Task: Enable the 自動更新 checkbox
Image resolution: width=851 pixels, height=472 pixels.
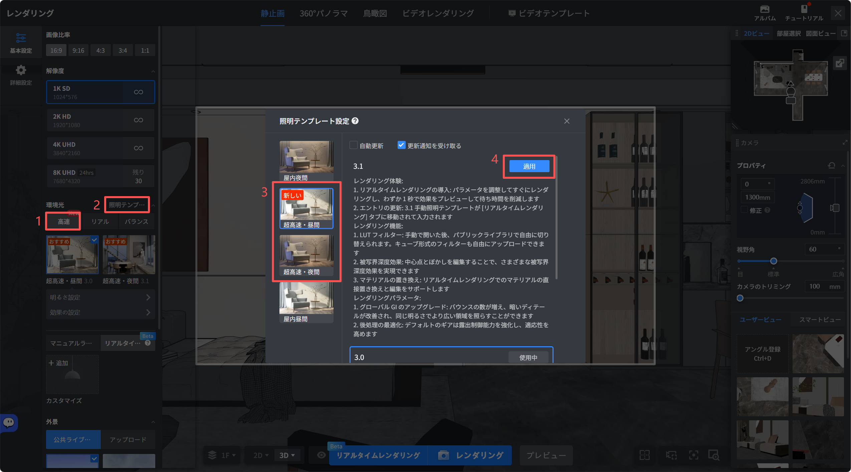Action: (x=353, y=145)
